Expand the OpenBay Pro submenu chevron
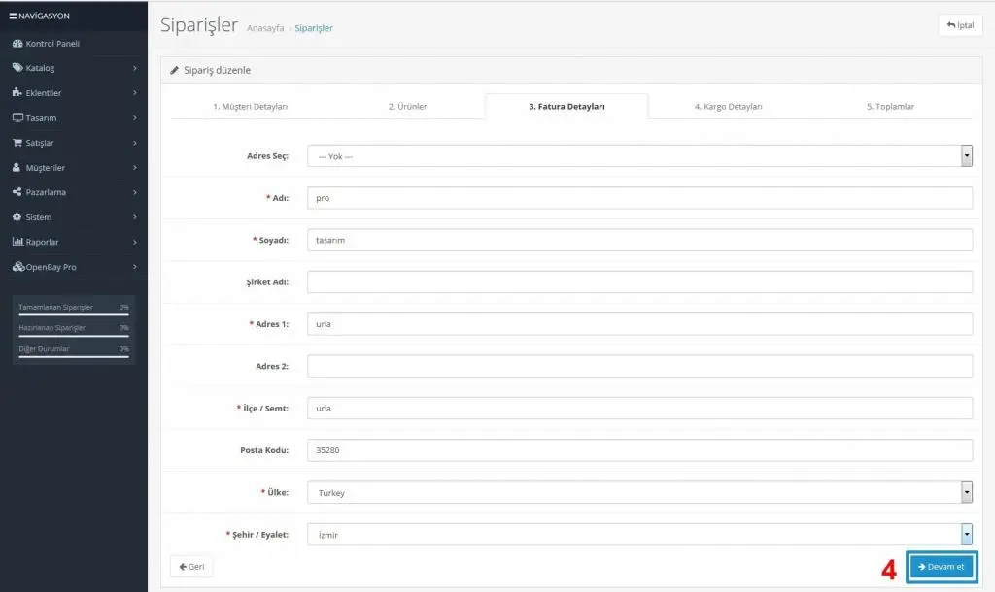Image resolution: width=995 pixels, height=592 pixels. coord(134,267)
